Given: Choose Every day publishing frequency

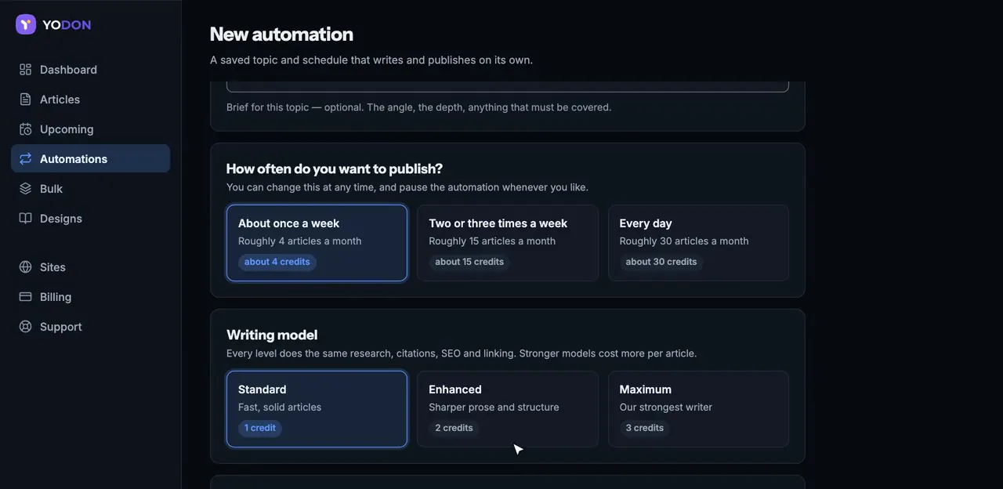Looking at the screenshot, I should click(x=698, y=243).
